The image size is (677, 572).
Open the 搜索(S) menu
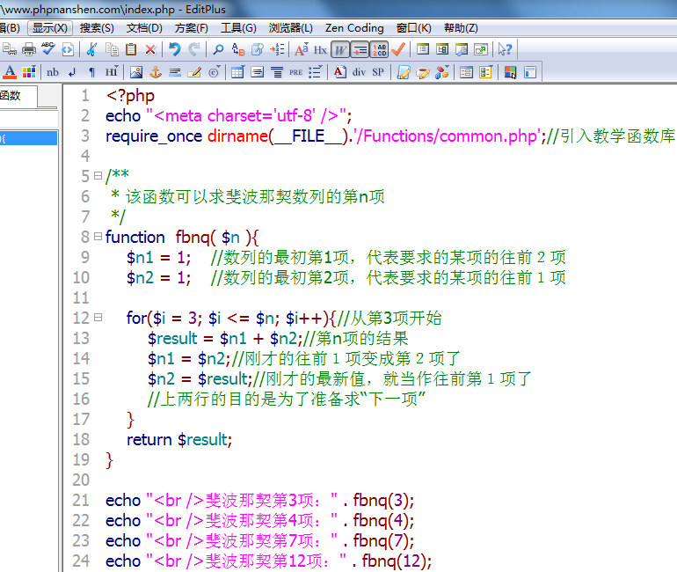tap(97, 28)
